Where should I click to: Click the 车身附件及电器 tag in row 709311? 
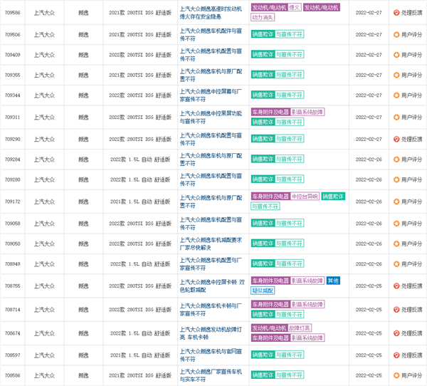[270, 112]
